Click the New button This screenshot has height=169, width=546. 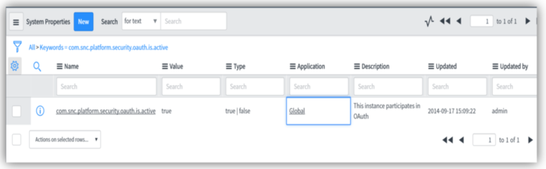point(83,22)
